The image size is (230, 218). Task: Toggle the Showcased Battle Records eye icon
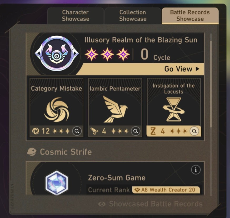pyautogui.click(x=102, y=204)
